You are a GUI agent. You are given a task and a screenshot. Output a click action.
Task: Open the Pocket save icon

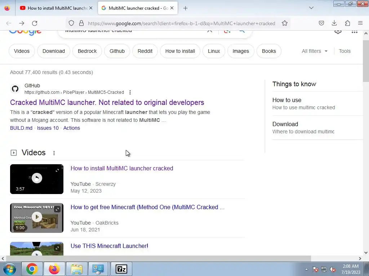pos(321,23)
